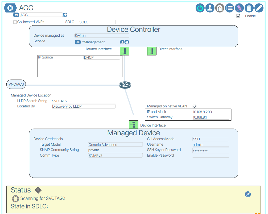Click the status chart icon
This screenshot has height=214, width=268.
coord(248,194)
